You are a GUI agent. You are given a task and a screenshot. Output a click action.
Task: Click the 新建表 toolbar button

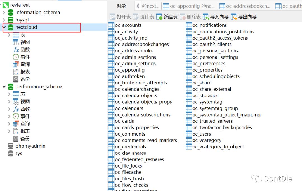pos(167,17)
